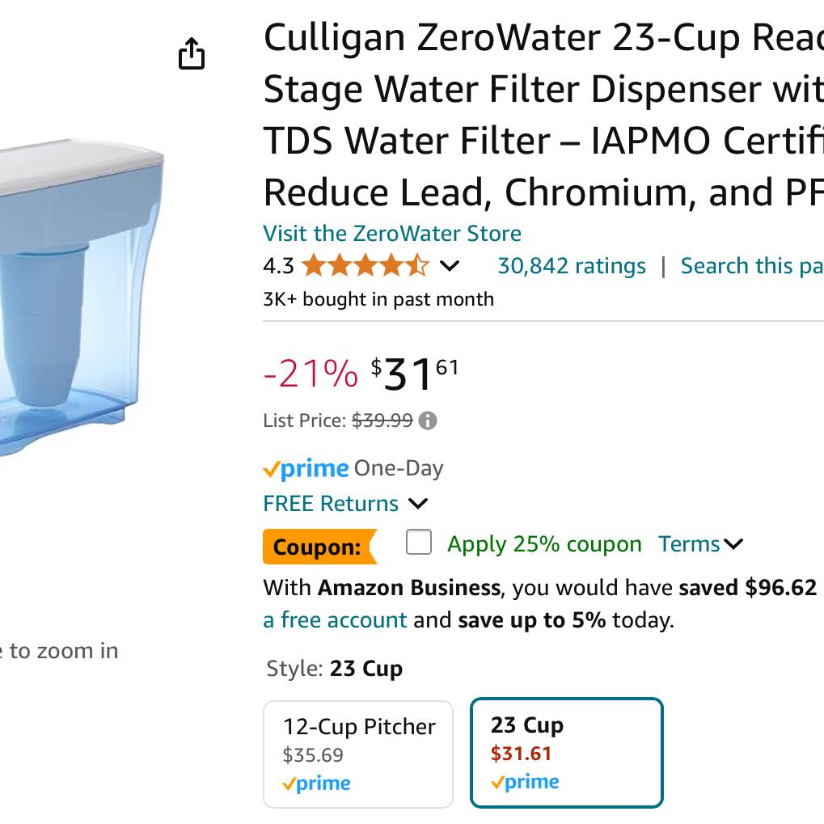The width and height of the screenshot is (824, 824).
Task: Expand the rating breakdown chevron
Action: coord(450,266)
